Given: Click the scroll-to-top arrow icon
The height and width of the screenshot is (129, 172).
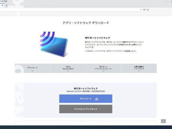Looking at the screenshot, I should coord(163,121).
